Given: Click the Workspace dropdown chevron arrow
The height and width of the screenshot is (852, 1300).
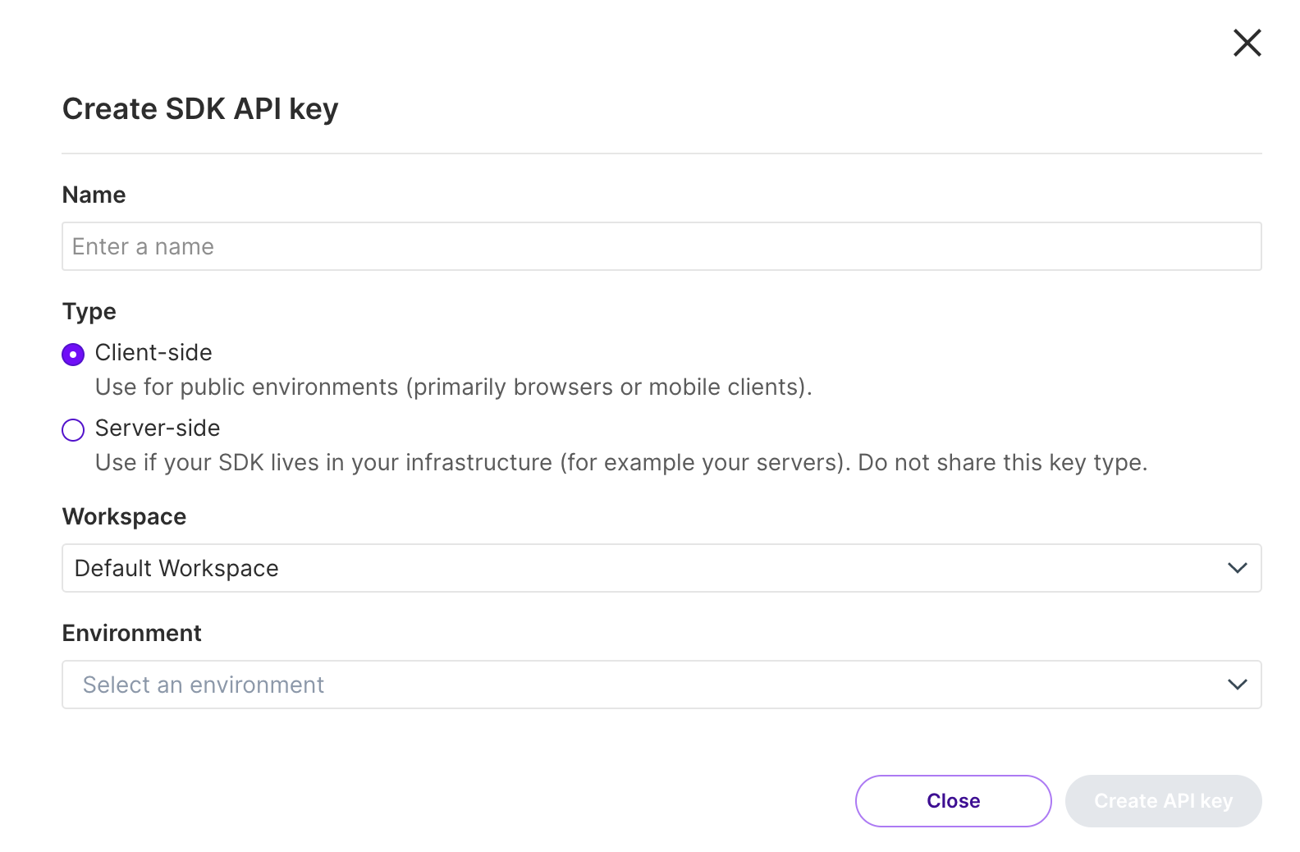Looking at the screenshot, I should 1237,568.
